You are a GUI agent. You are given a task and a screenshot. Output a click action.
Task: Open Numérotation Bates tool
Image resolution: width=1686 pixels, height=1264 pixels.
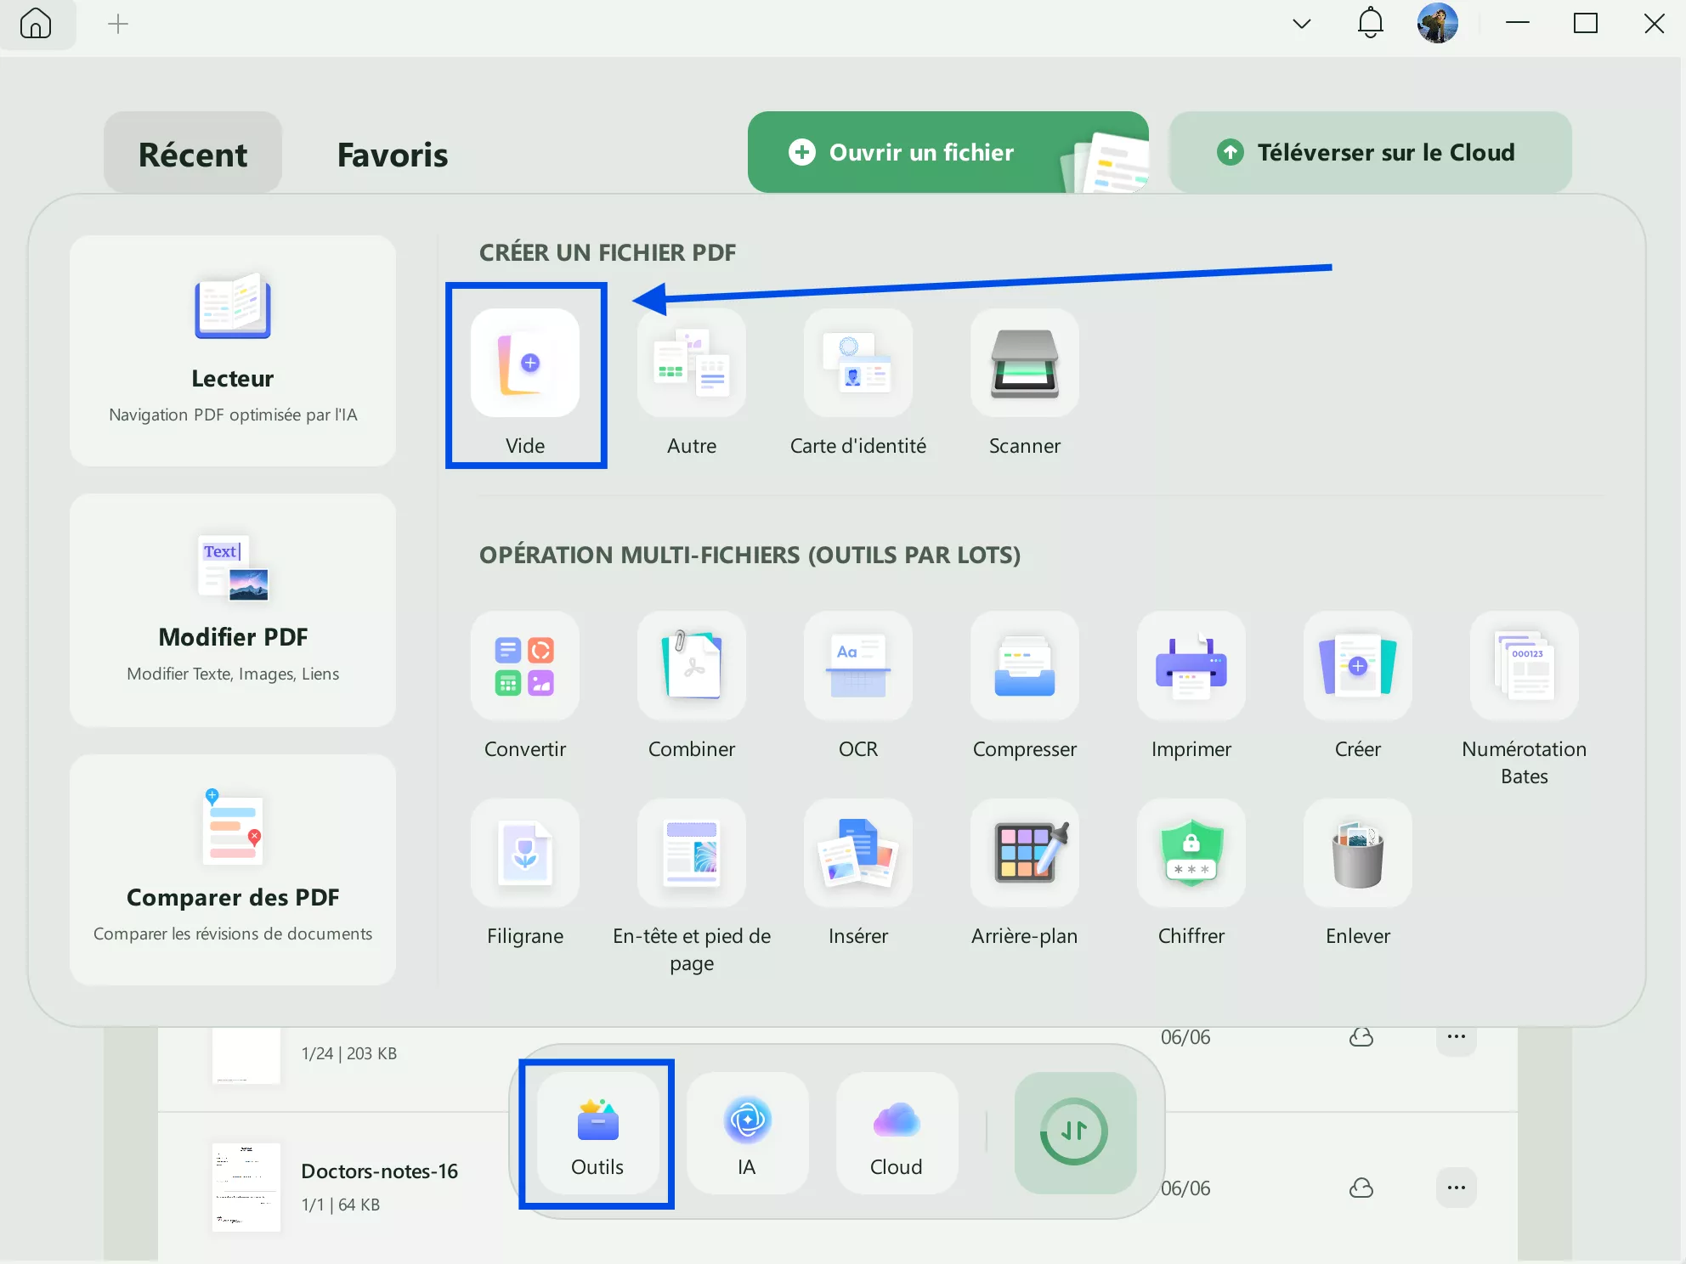point(1524,666)
